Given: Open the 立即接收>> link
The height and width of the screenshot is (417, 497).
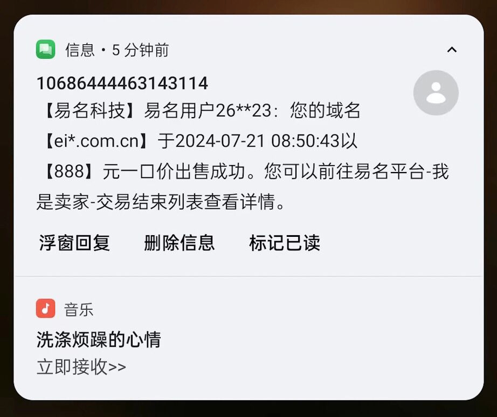Looking at the screenshot, I should (81, 367).
